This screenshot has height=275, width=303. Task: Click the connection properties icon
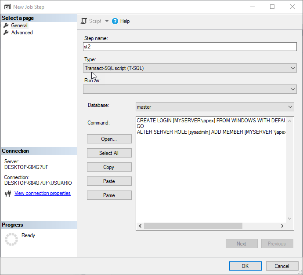tap(7, 194)
